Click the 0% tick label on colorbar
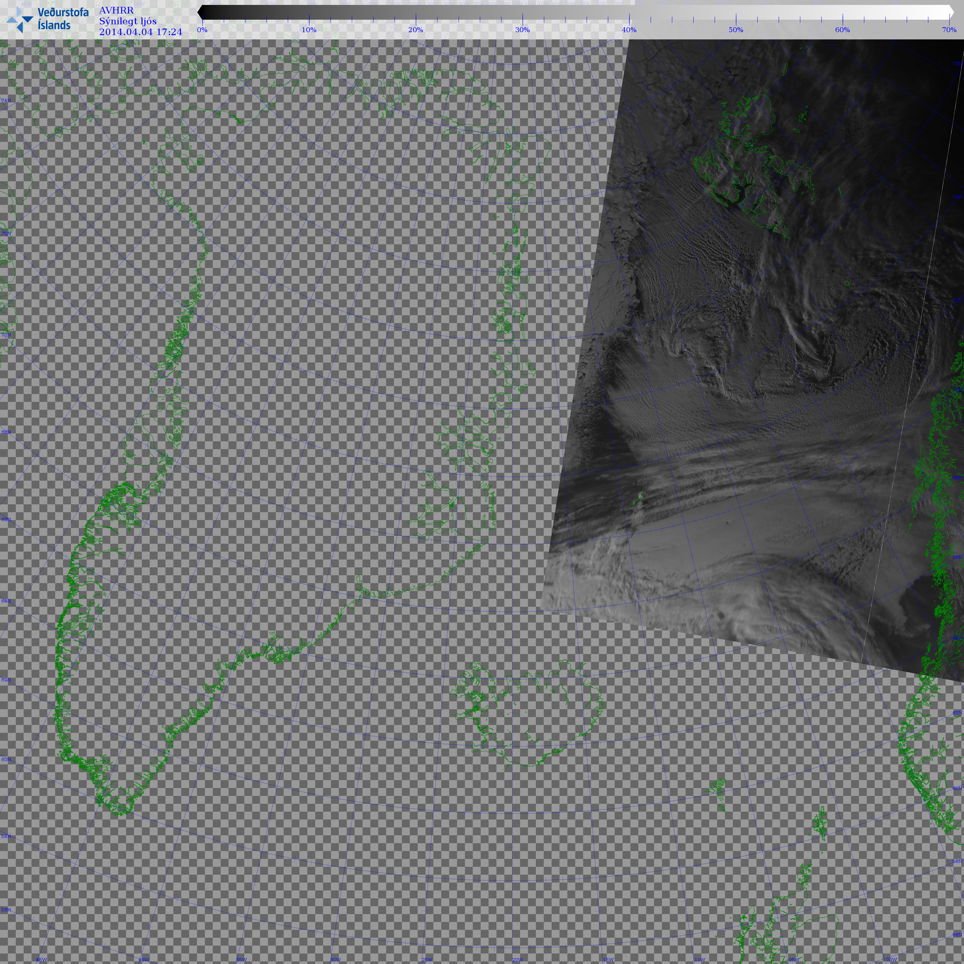 202,30
